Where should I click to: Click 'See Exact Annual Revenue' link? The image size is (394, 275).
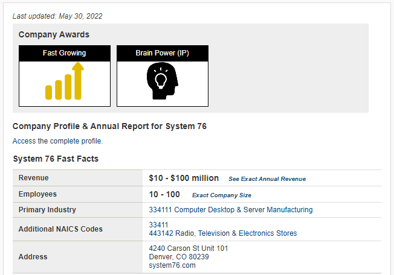coord(267,179)
